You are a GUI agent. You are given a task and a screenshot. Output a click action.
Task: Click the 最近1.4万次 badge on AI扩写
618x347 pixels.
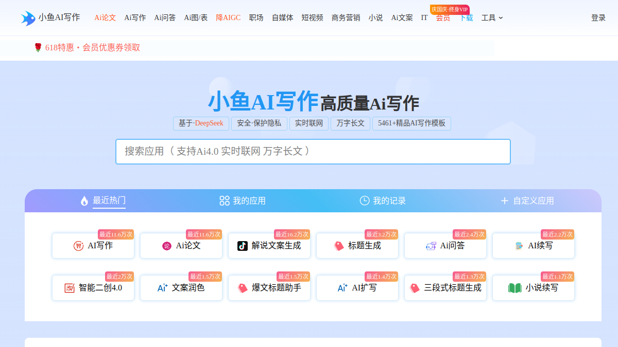pos(382,277)
